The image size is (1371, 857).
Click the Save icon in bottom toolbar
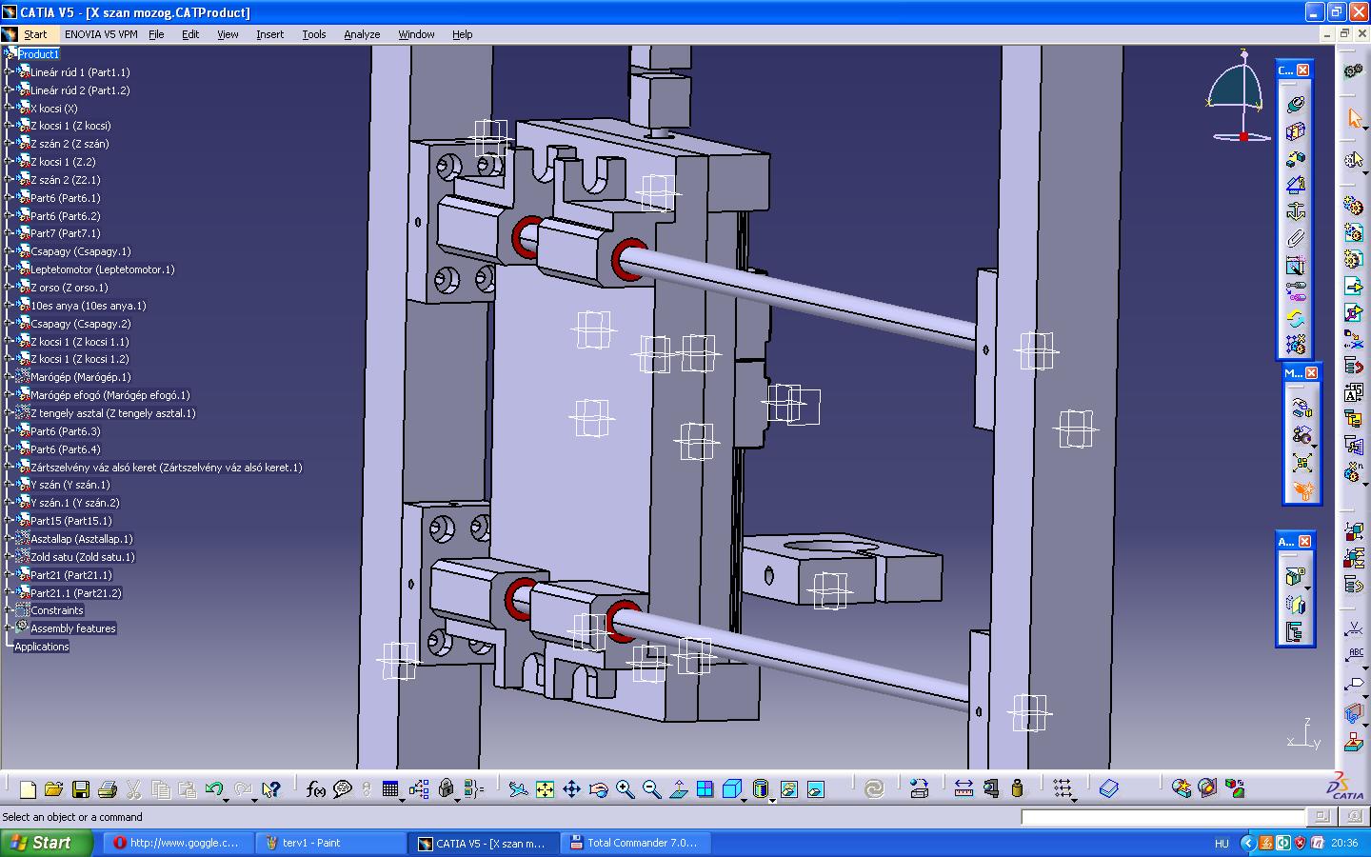(x=81, y=789)
